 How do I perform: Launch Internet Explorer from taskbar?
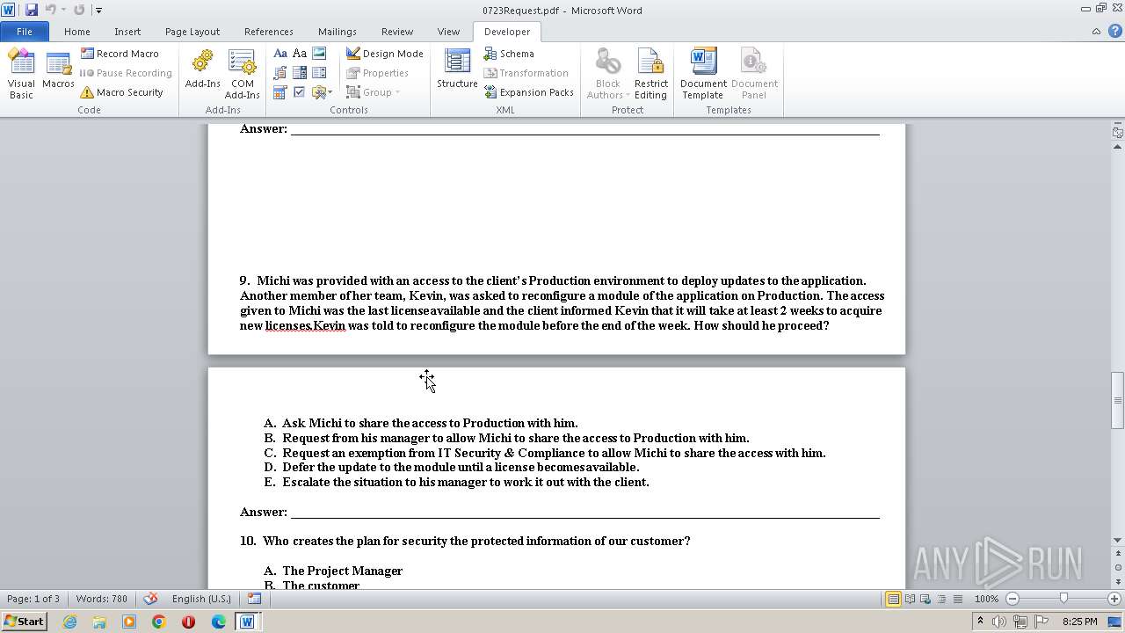tap(69, 622)
